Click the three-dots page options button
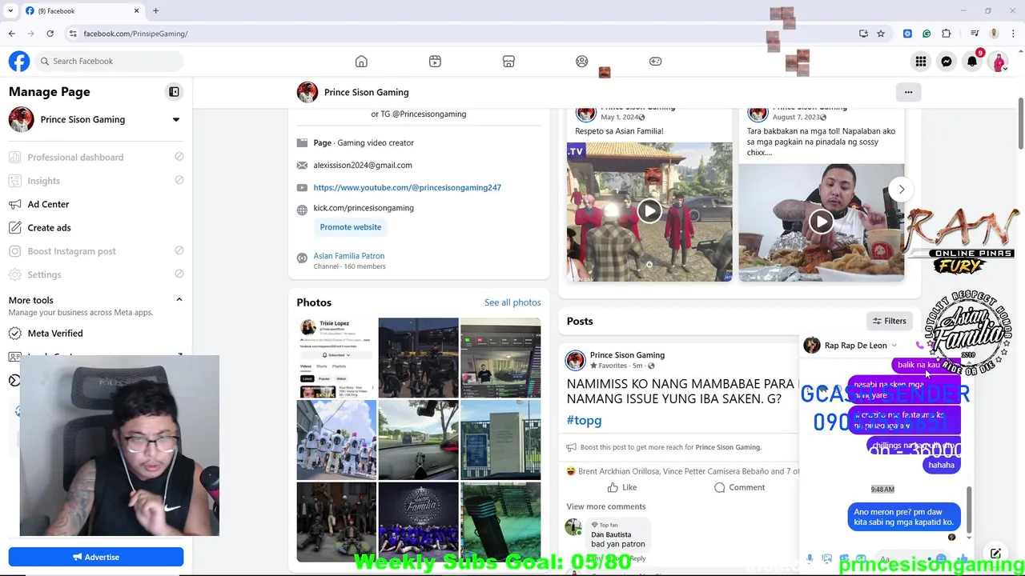The image size is (1025, 576). 908,92
